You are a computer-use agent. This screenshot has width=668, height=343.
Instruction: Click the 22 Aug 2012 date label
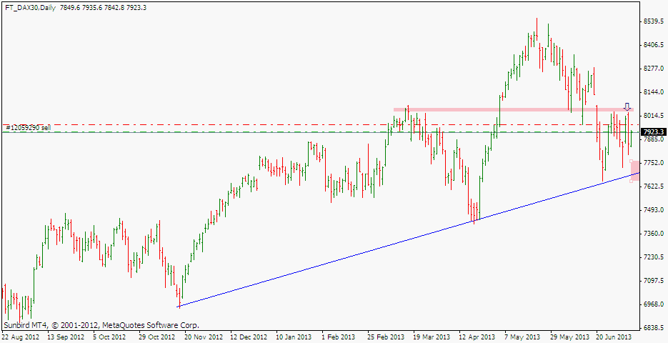point(21,336)
